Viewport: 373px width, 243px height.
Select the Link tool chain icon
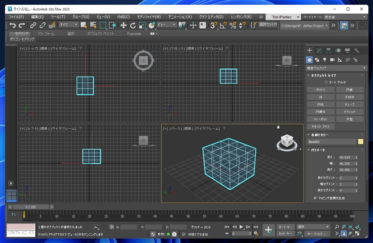[x=33, y=25]
